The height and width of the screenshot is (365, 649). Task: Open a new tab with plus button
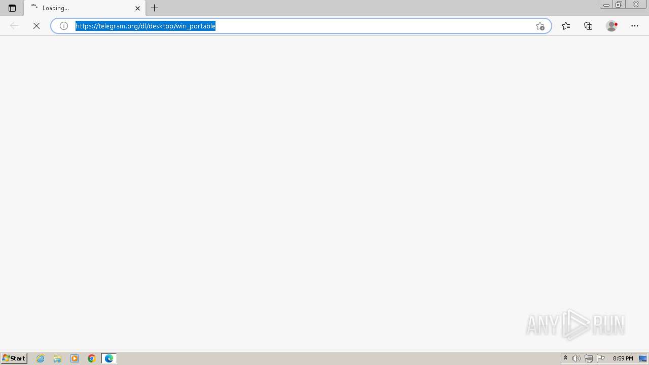[x=155, y=8]
